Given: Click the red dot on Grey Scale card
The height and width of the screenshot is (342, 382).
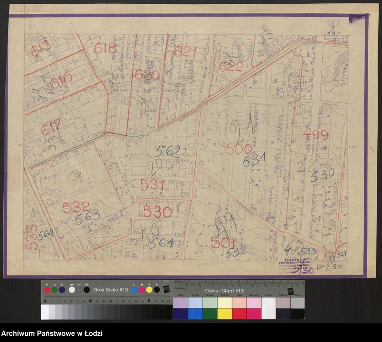Looking at the screenshot, I should 47,290.
